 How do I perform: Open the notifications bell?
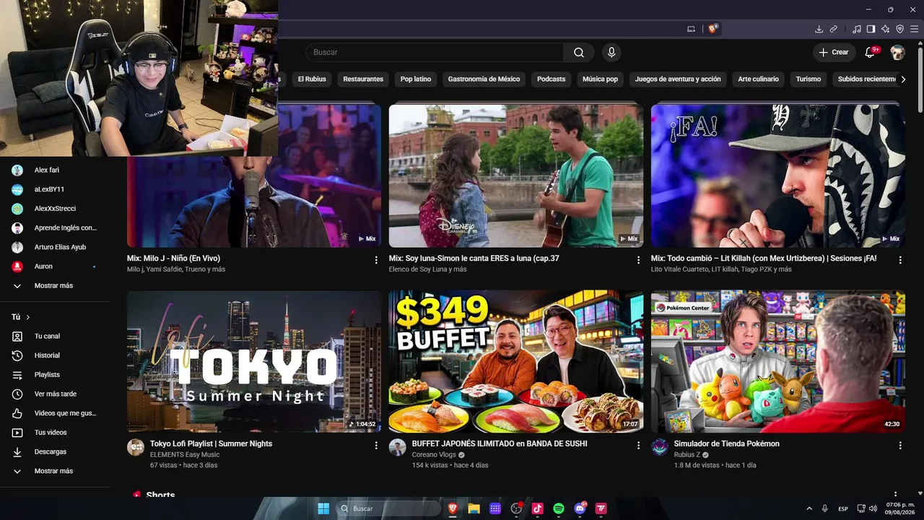click(870, 52)
